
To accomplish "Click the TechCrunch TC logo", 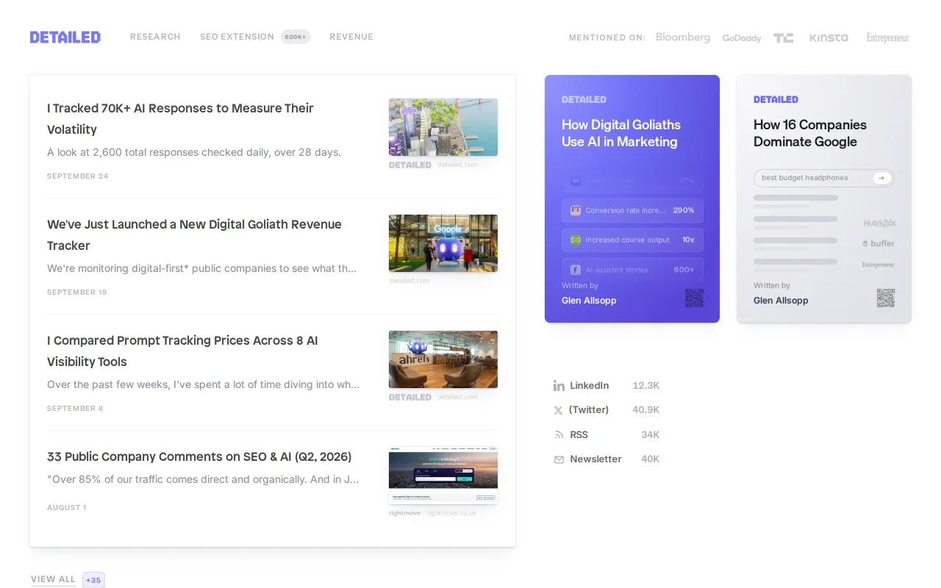I will (784, 38).
